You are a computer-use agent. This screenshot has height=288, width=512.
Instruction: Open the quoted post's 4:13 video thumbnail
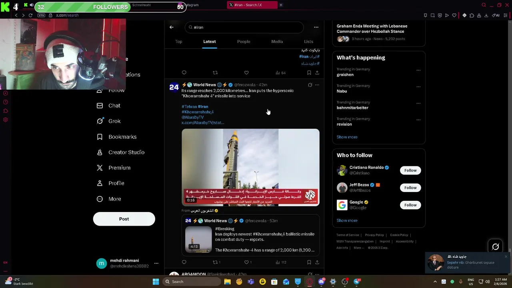[198, 239]
